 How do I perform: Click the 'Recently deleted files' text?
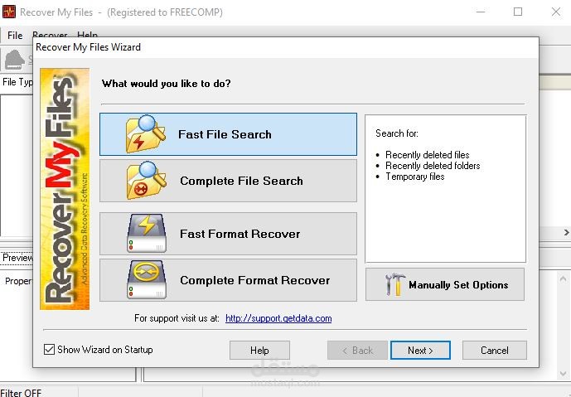click(427, 155)
